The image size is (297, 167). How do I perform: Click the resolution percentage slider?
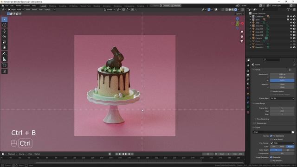click(282, 80)
